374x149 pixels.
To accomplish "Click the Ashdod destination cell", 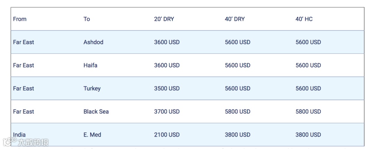I will coord(93,42).
